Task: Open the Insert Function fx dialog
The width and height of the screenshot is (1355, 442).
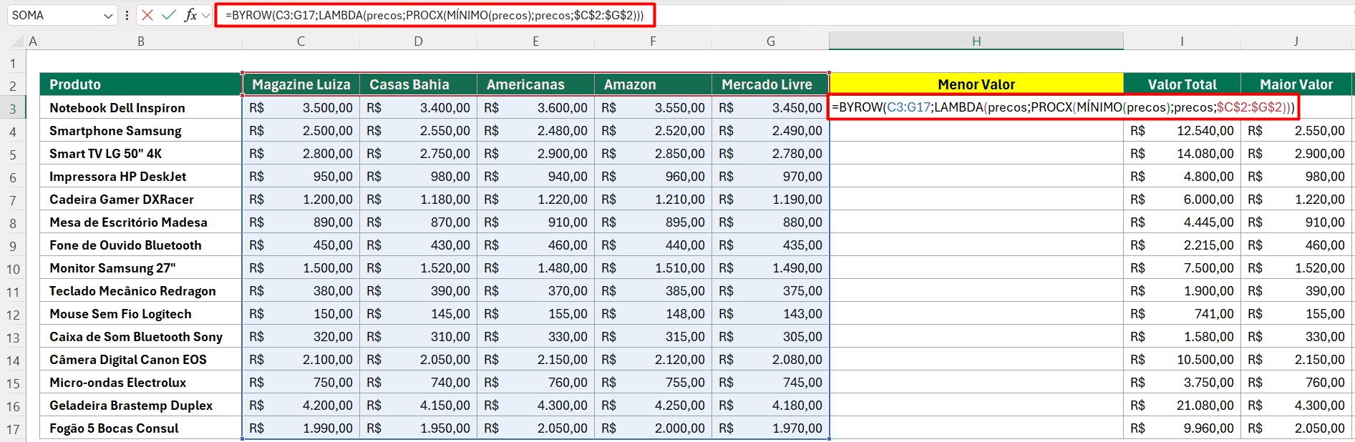Action: click(x=190, y=15)
